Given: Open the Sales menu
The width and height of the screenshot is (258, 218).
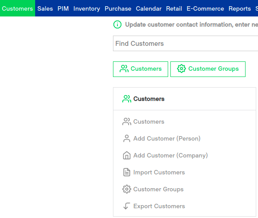Looking at the screenshot, I should pyautogui.click(x=45, y=8).
